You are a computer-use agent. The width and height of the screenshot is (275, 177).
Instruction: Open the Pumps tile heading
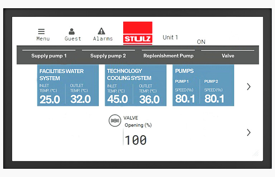(x=184, y=71)
